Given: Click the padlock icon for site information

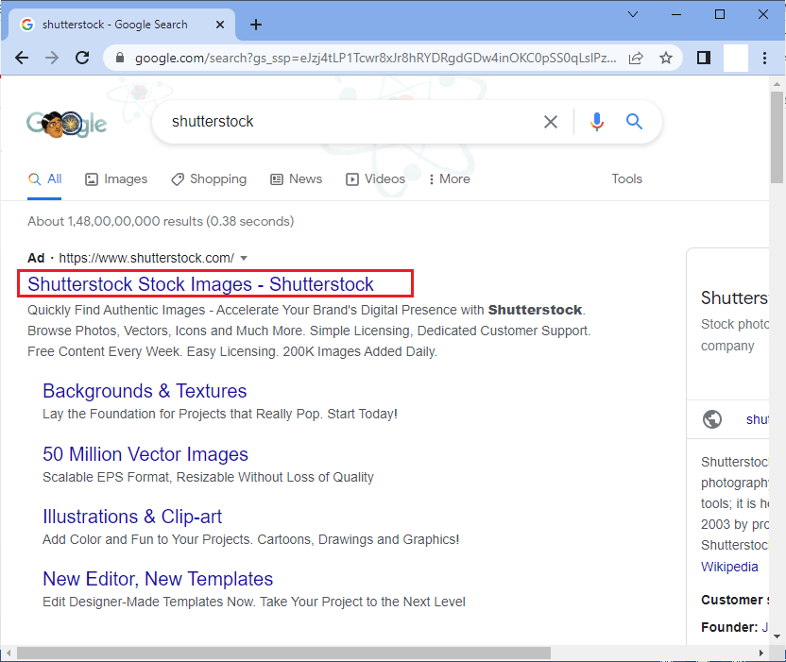Looking at the screenshot, I should [119, 58].
